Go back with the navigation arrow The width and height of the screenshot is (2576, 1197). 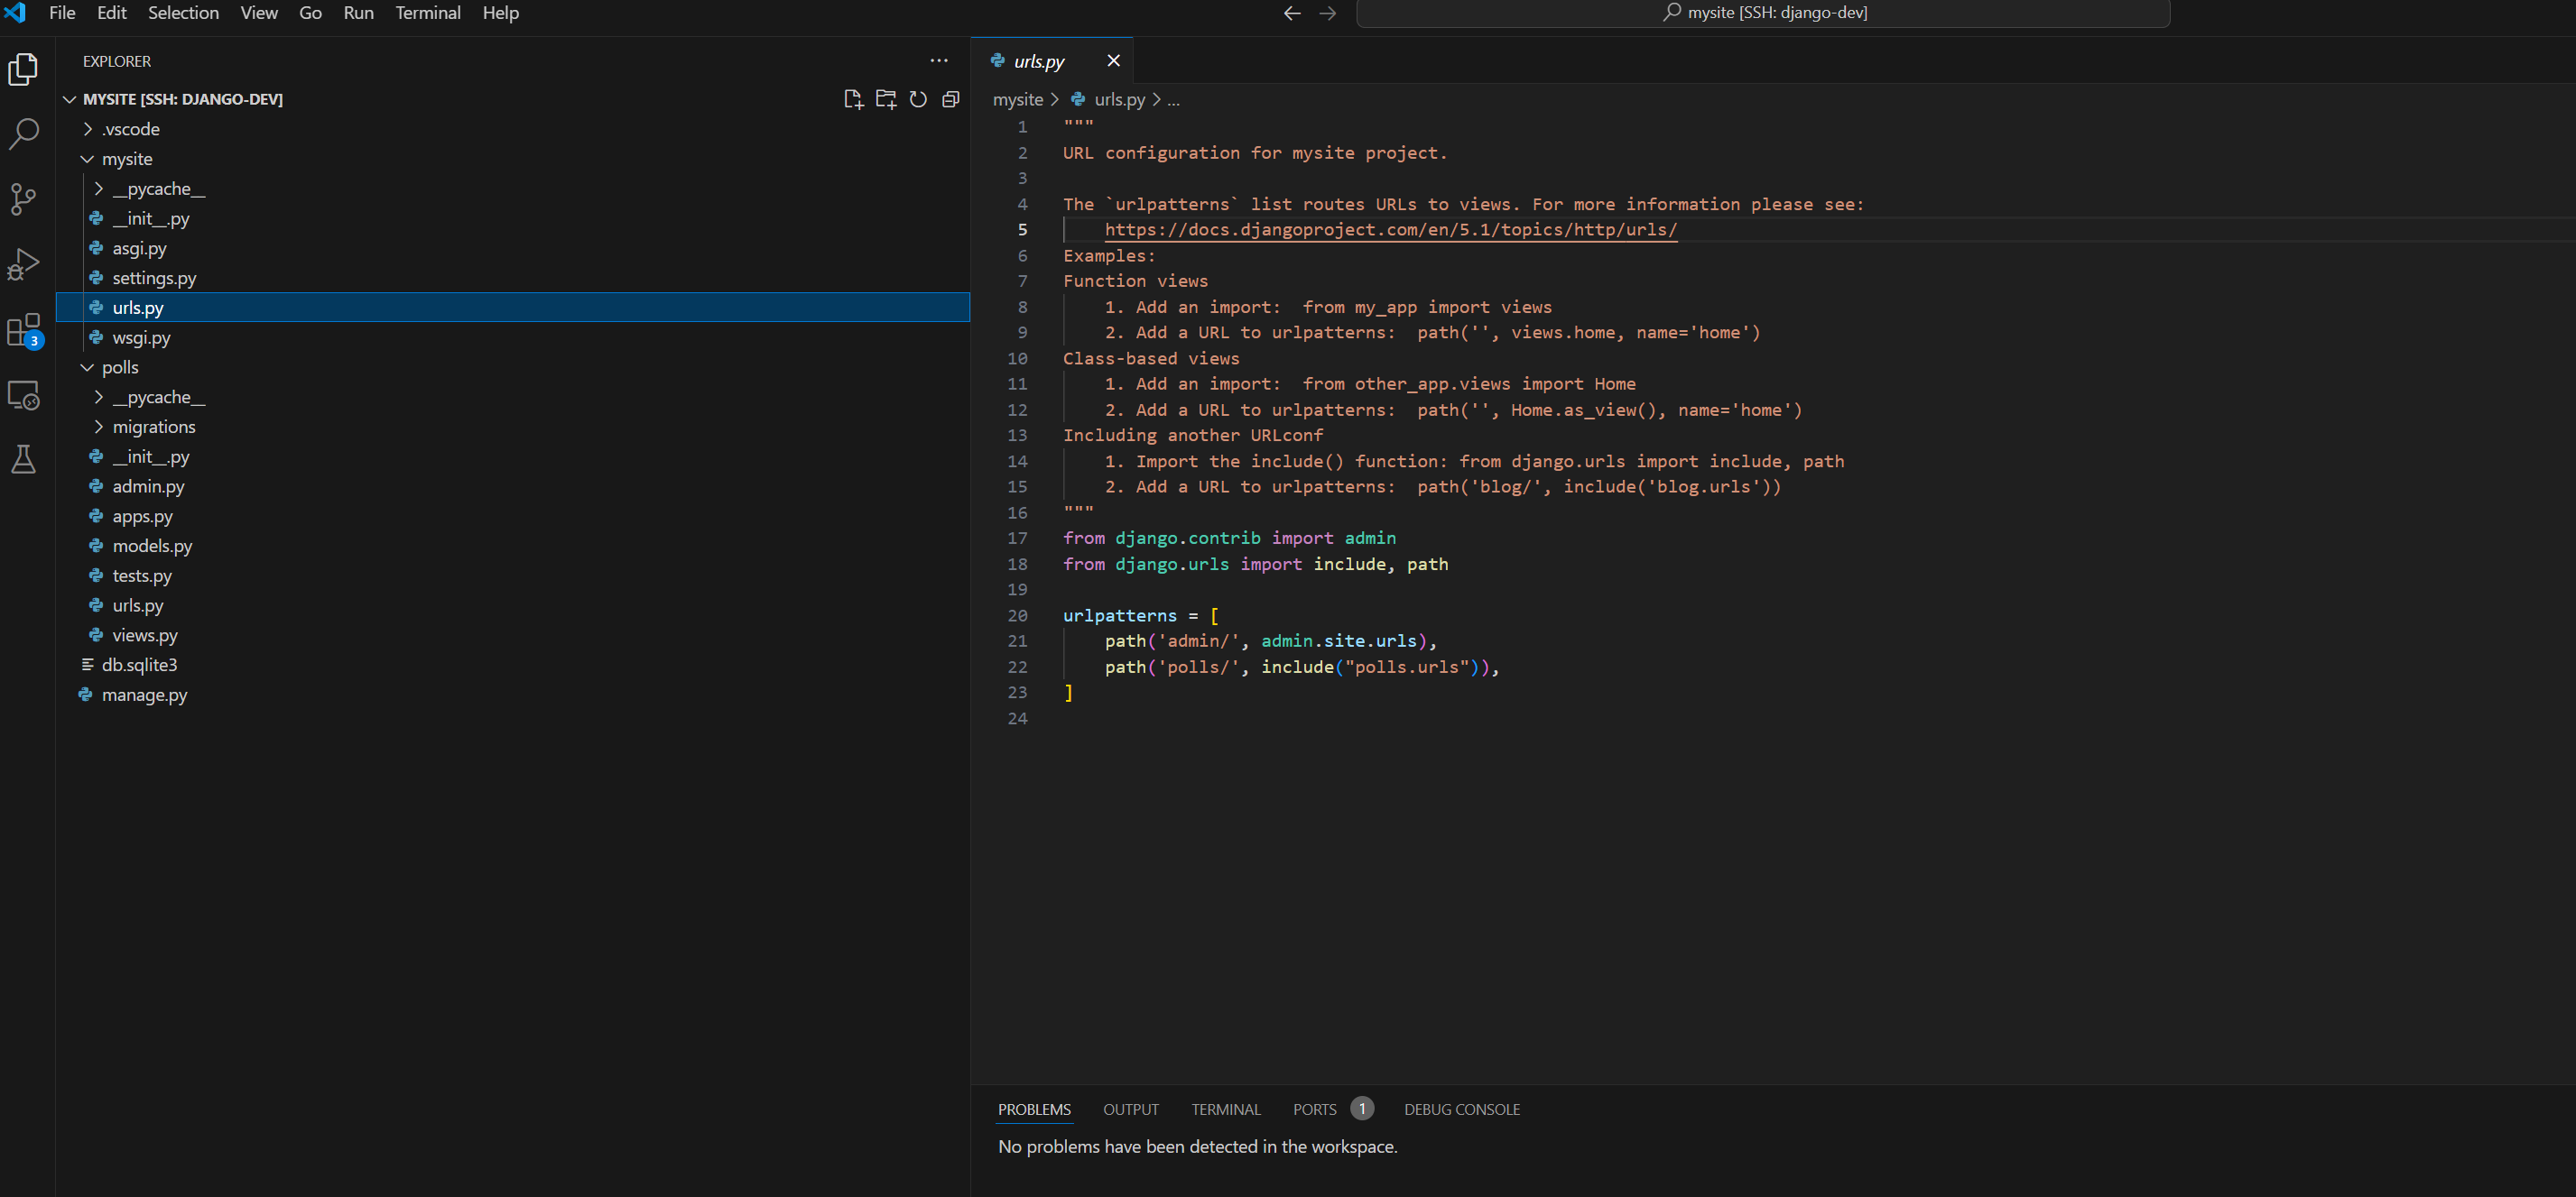click(x=1292, y=13)
